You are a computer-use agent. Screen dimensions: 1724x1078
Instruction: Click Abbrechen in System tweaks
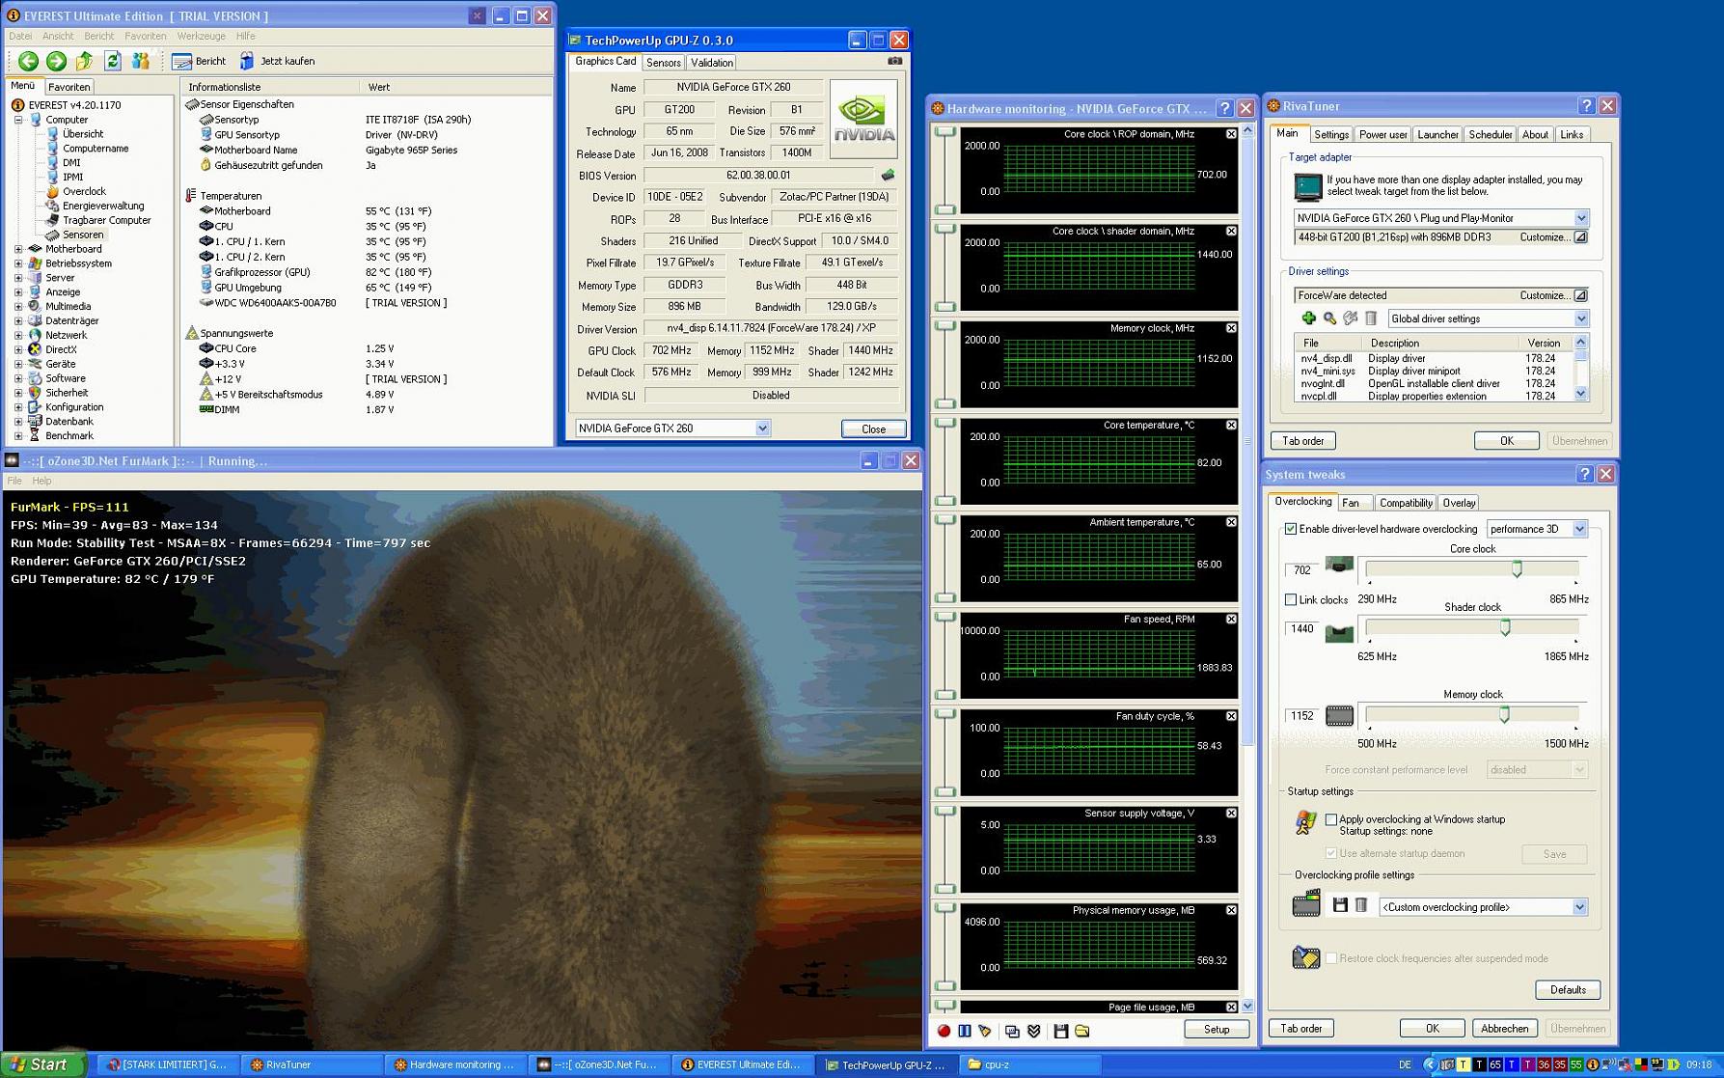pyautogui.click(x=1504, y=1029)
